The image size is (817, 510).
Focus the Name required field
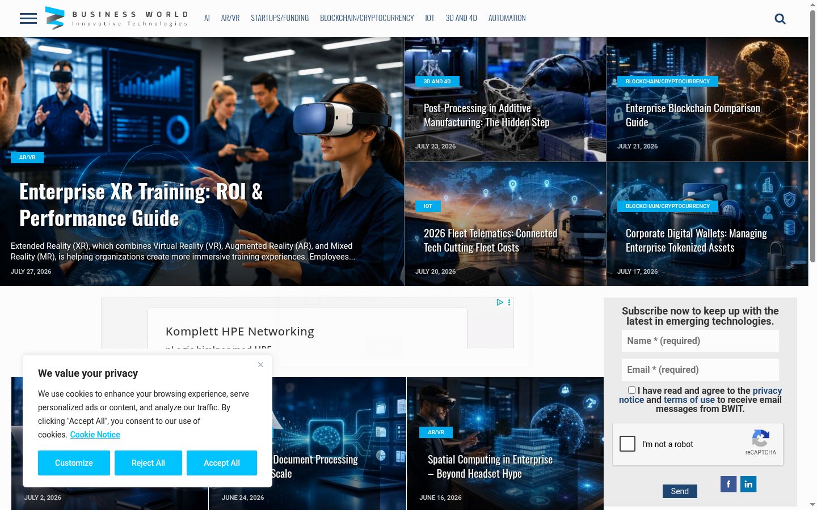click(x=700, y=341)
